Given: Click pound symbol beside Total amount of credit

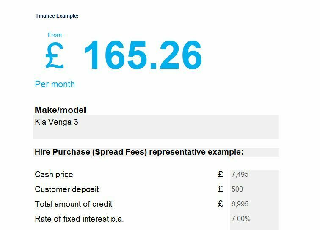Looking at the screenshot, I should (x=221, y=204).
